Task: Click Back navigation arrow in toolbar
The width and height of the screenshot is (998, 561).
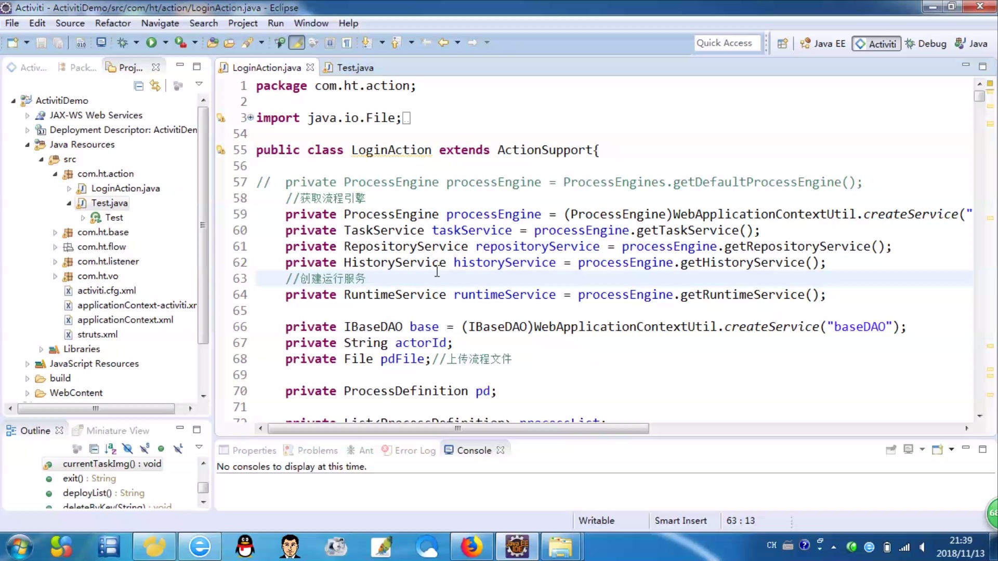Action: pos(443,43)
